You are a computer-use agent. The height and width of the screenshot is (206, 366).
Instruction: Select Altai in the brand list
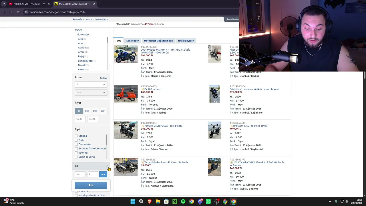click(x=81, y=39)
